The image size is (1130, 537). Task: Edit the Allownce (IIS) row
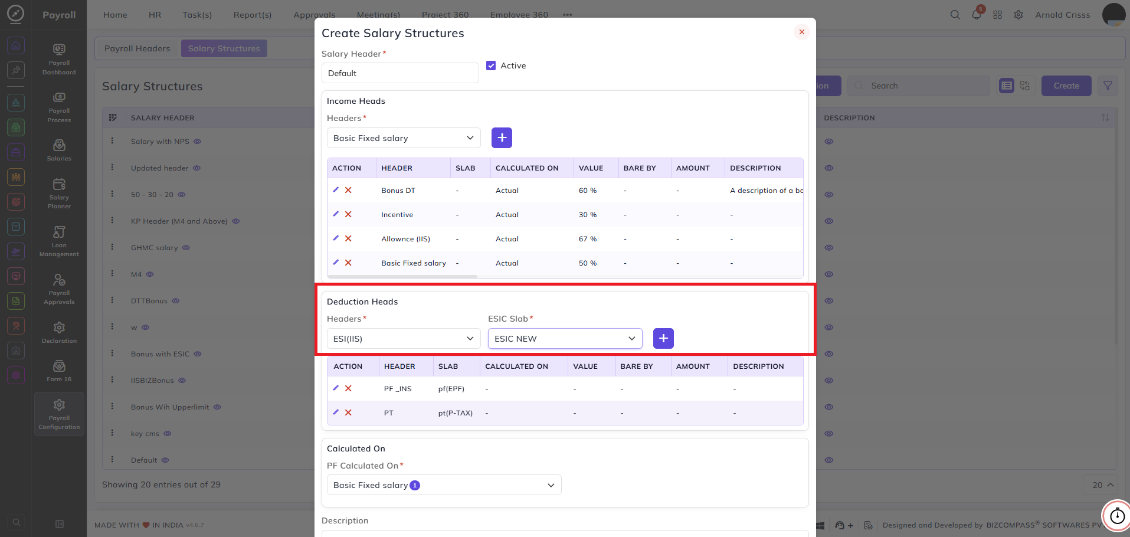click(336, 238)
